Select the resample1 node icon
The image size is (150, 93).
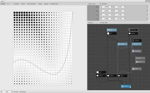133,40
